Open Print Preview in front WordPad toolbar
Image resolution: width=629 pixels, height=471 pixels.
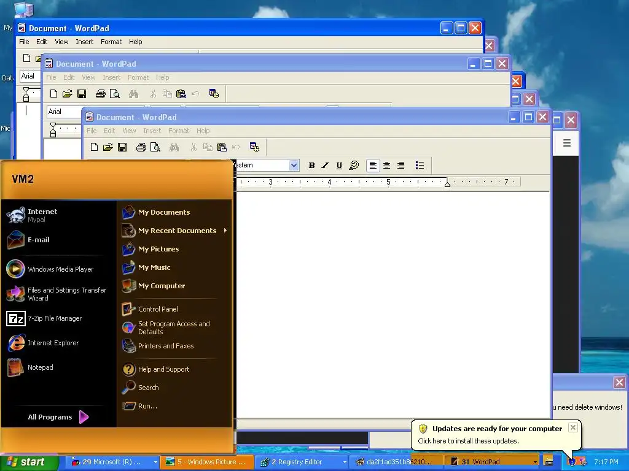[155, 147]
